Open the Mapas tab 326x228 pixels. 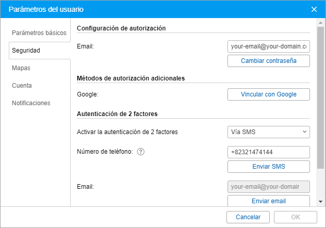click(x=21, y=68)
